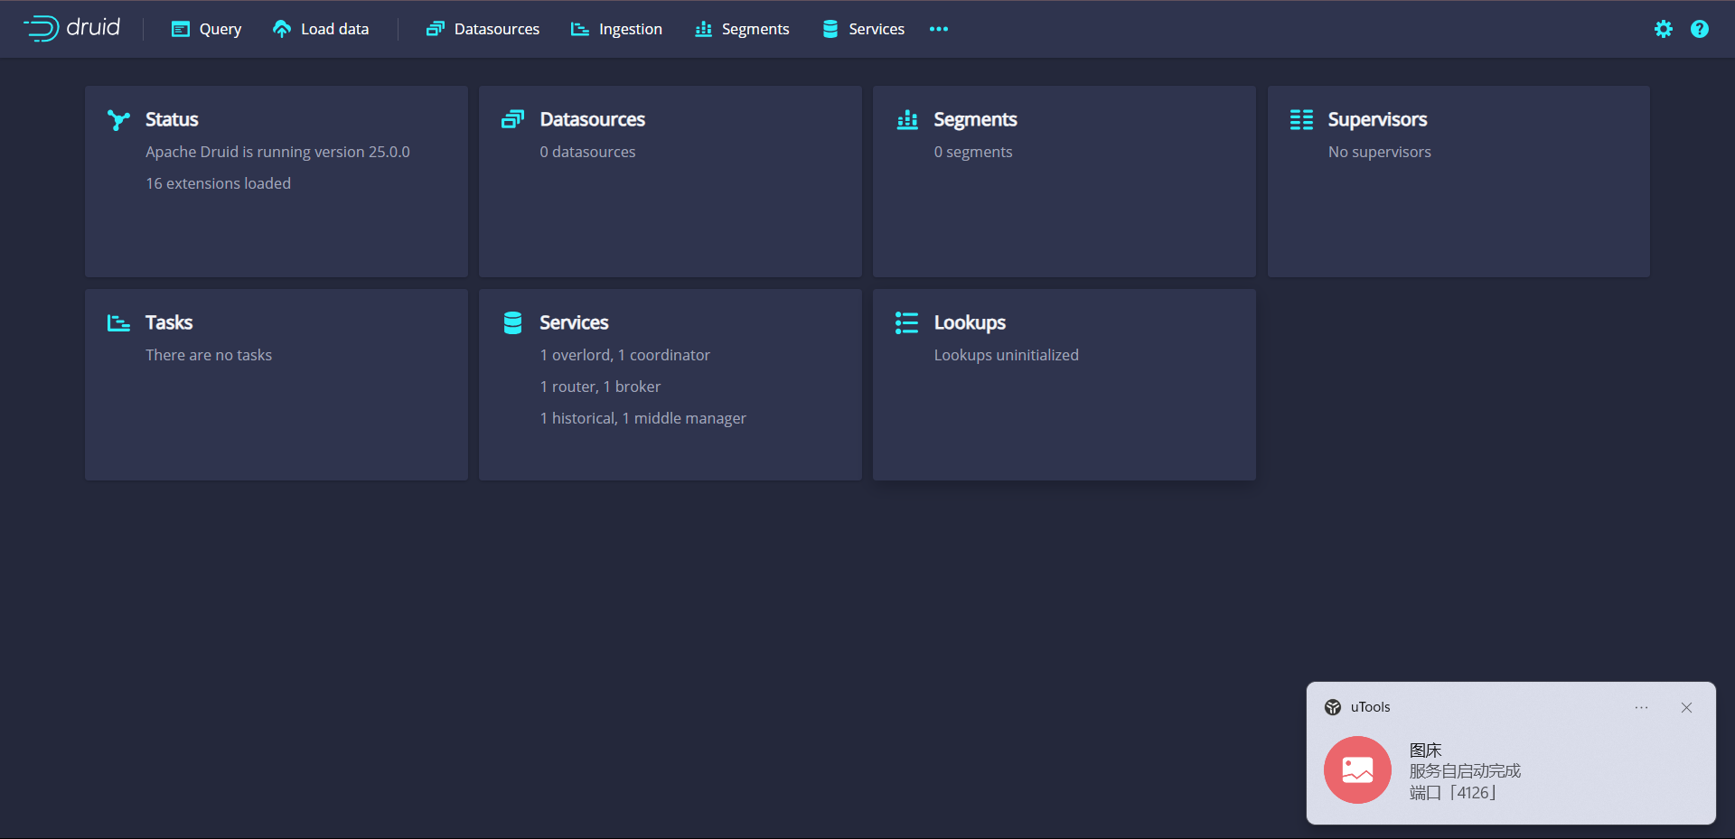Open the Tasks card title
Screen dimensions: 1735x839
coord(169,322)
